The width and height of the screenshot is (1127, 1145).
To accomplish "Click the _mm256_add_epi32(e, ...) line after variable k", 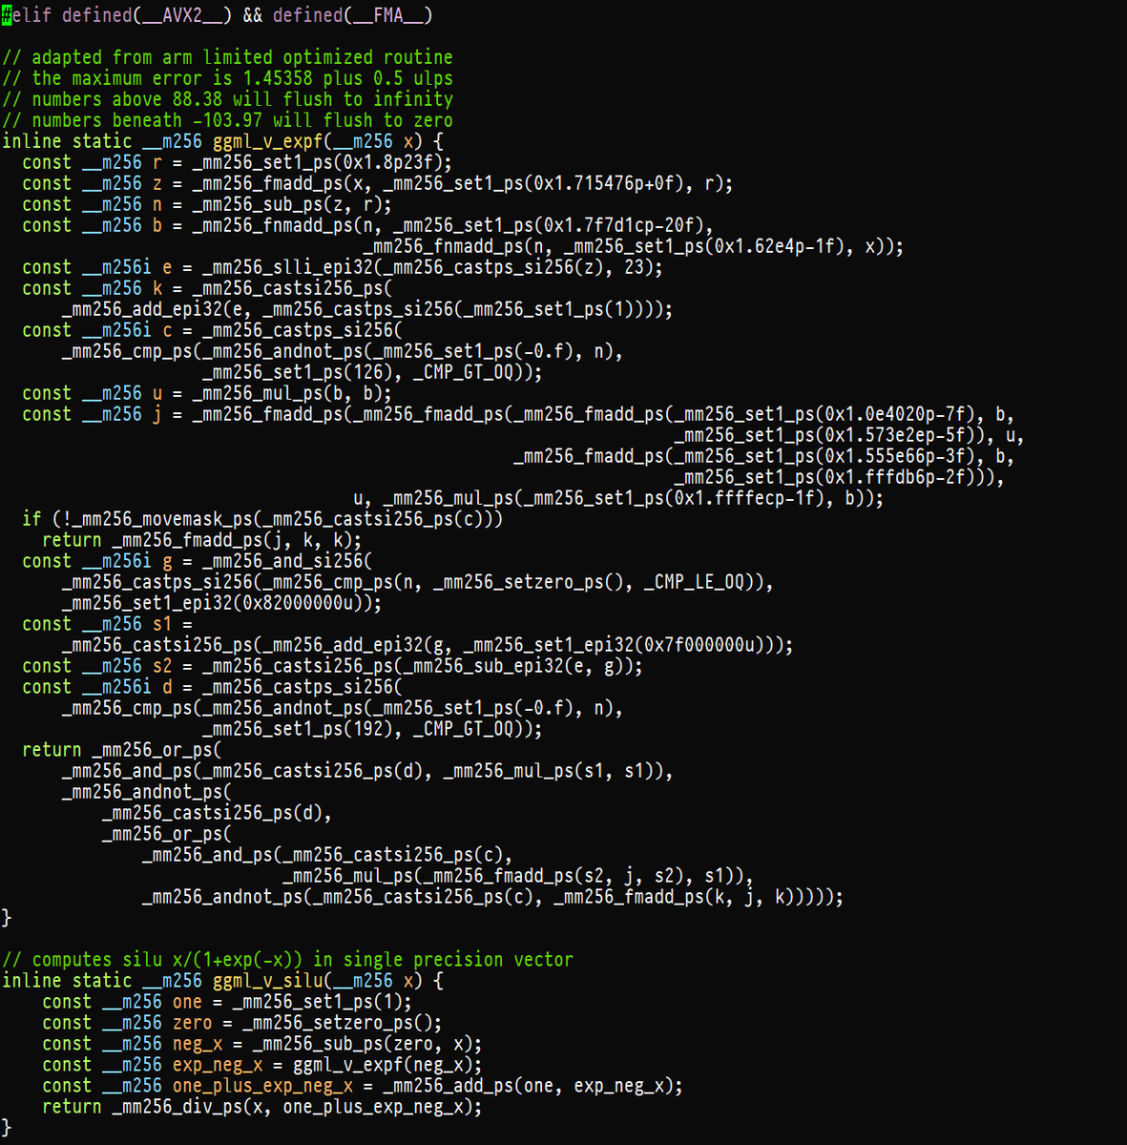I will [367, 309].
